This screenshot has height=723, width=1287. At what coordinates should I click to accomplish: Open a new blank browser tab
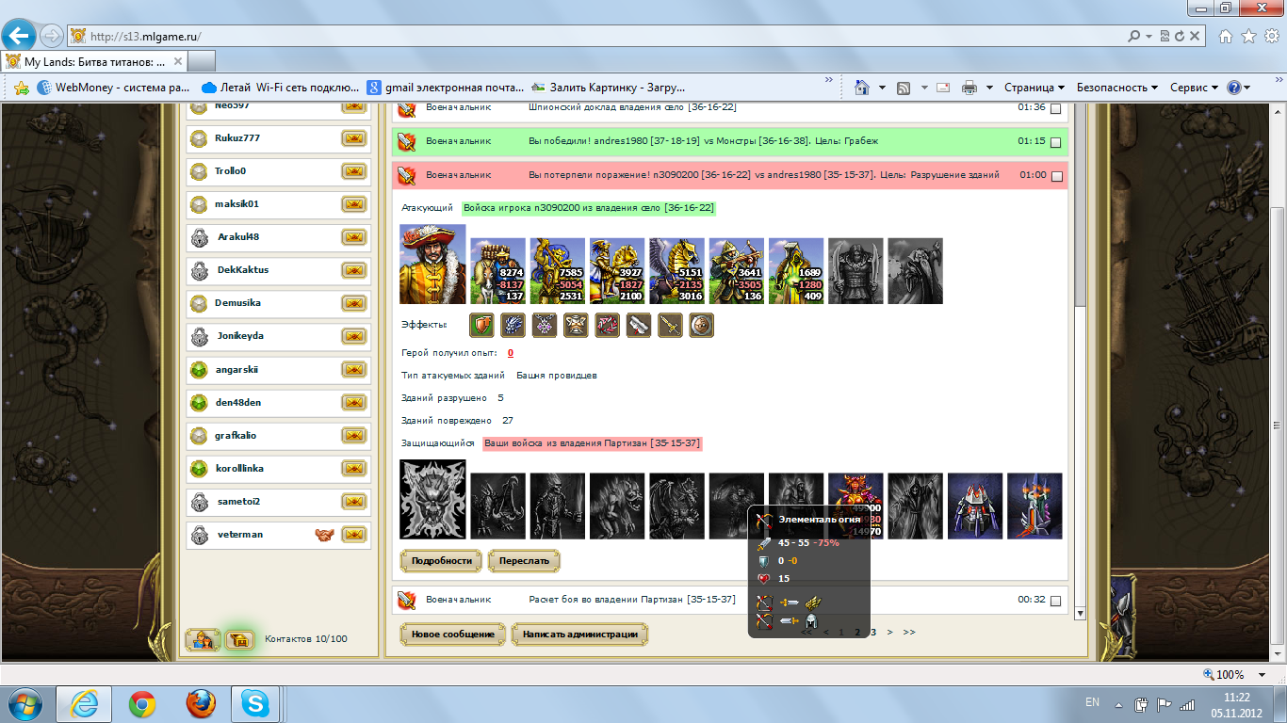point(202,61)
